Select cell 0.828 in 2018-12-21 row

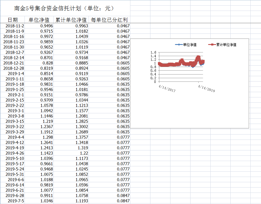(x=39, y=63)
